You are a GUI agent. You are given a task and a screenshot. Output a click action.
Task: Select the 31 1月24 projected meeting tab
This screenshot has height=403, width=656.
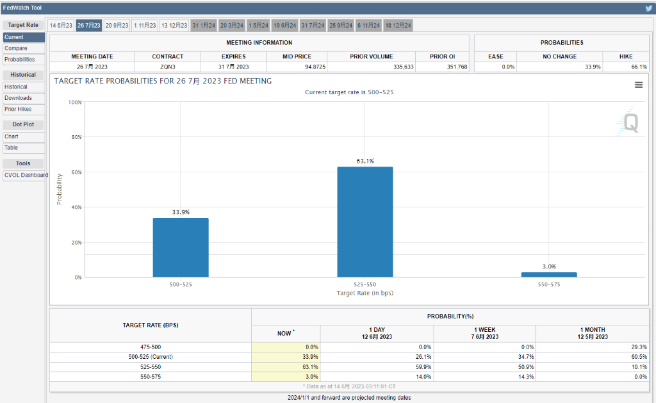click(x=204, y=25)
